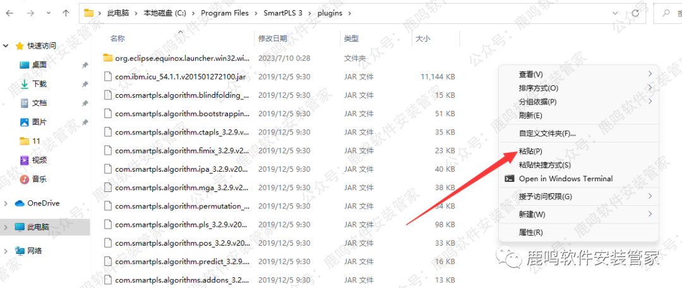Select the org.eclipse.equinox.launcher folder icon
The image size is (682, 288).
tap(107, 58)
